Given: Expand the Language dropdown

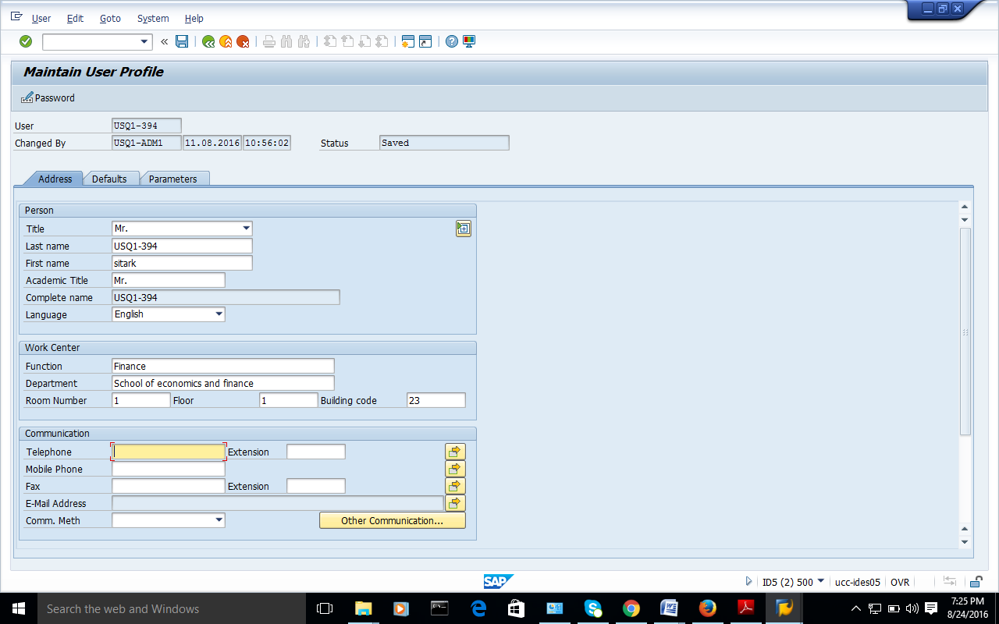Looking at the screenshot, I should [x=219, y=314].
